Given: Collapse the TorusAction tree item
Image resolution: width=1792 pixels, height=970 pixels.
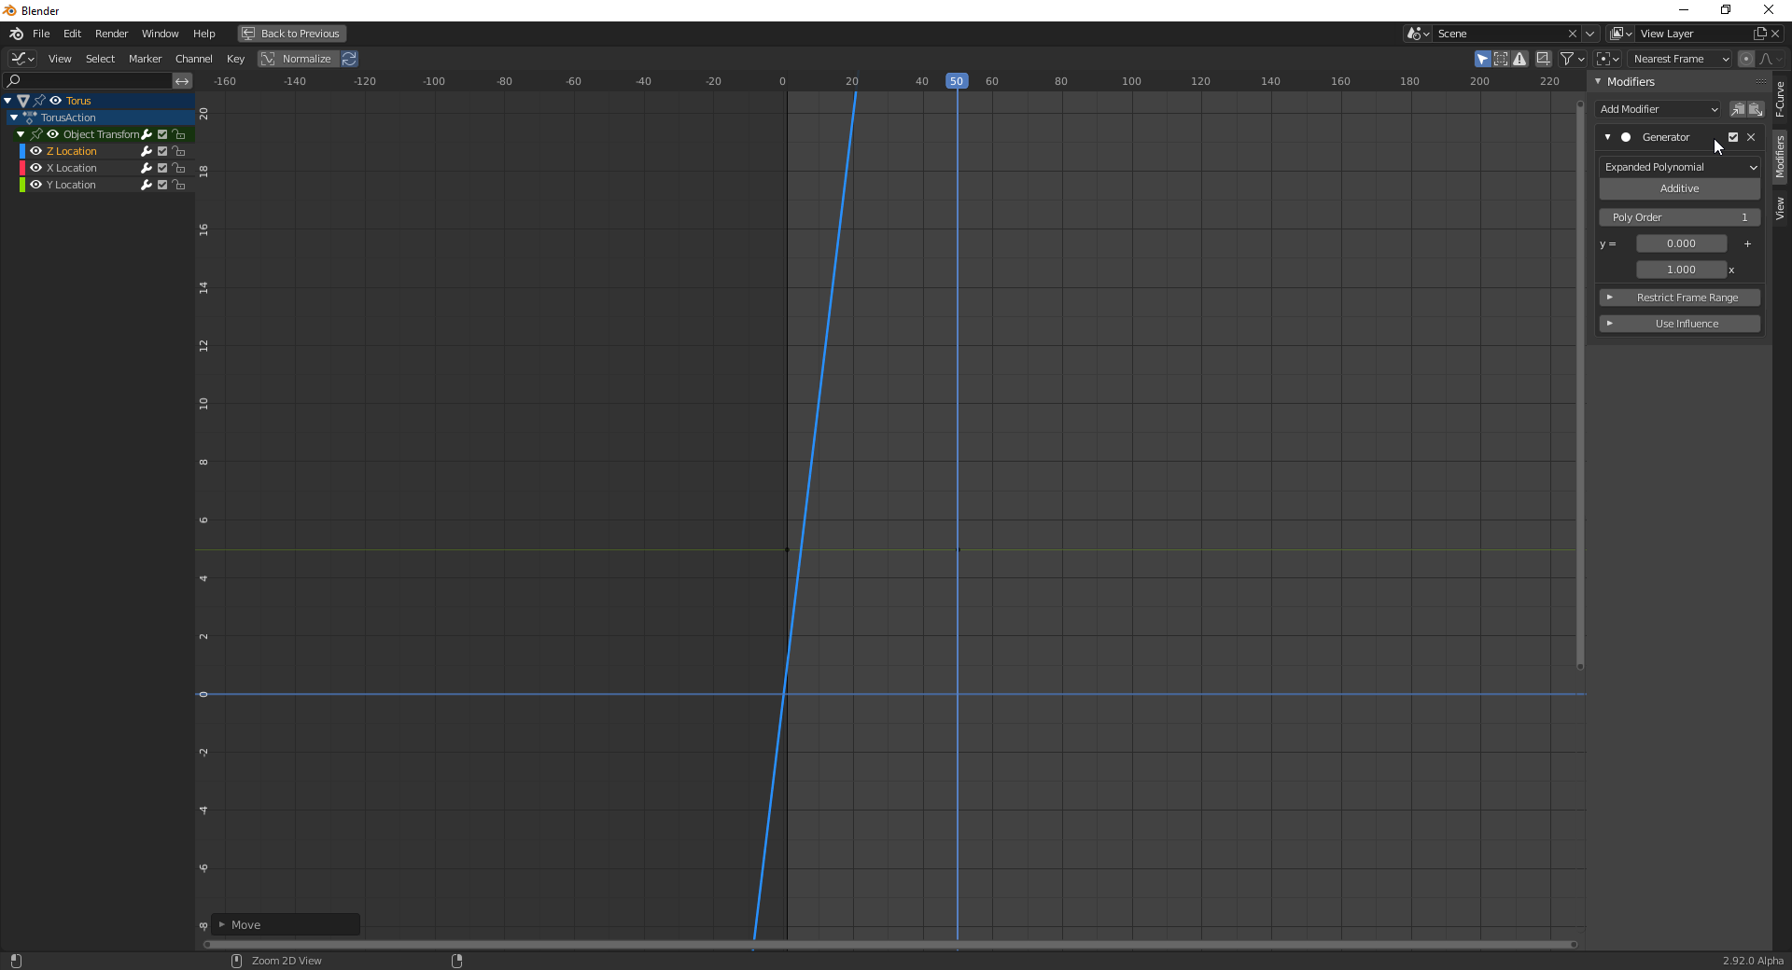Looking at the screenshot, I should (14, 118).
